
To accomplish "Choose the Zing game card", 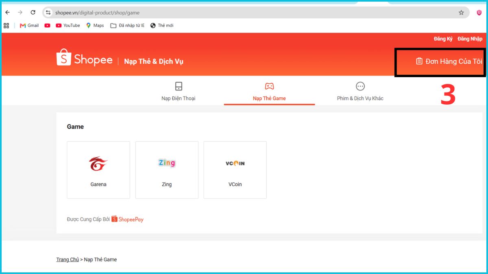I will [x=167, y=170].
